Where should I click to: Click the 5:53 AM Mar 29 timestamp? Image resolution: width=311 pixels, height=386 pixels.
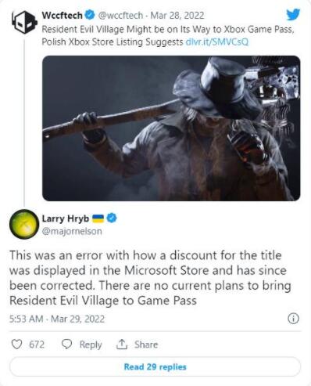[57, 319]
